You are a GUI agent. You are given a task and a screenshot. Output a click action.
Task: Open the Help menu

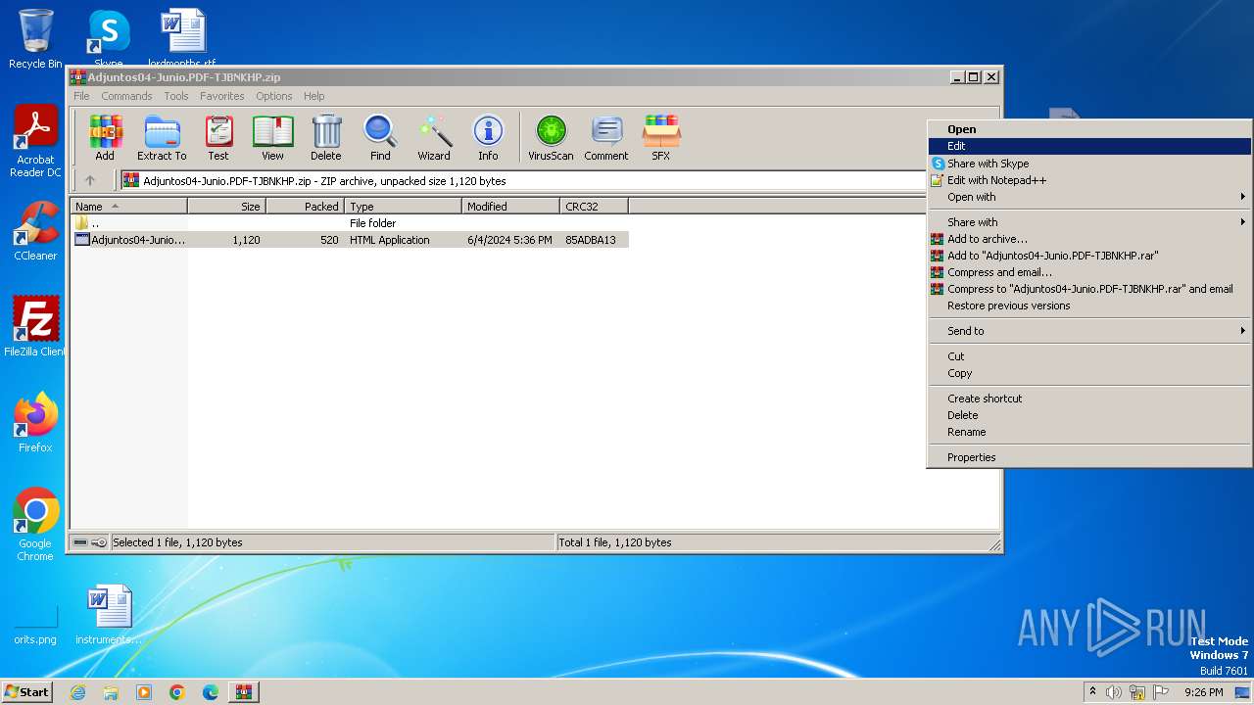point(313,96)
